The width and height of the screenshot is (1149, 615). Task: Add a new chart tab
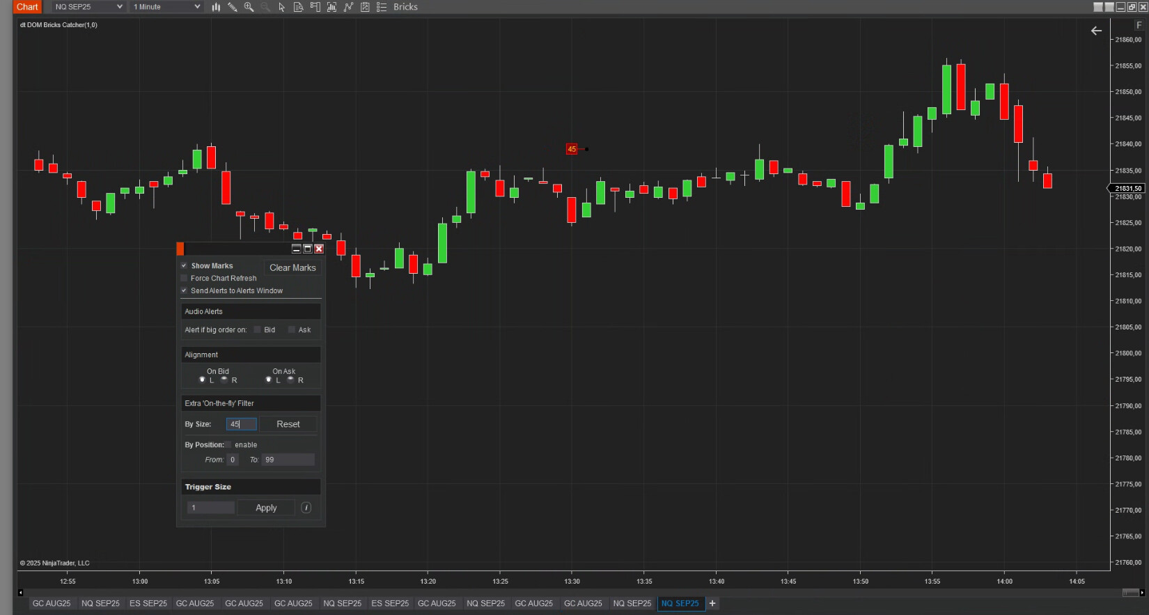click(x=712, y=603)
